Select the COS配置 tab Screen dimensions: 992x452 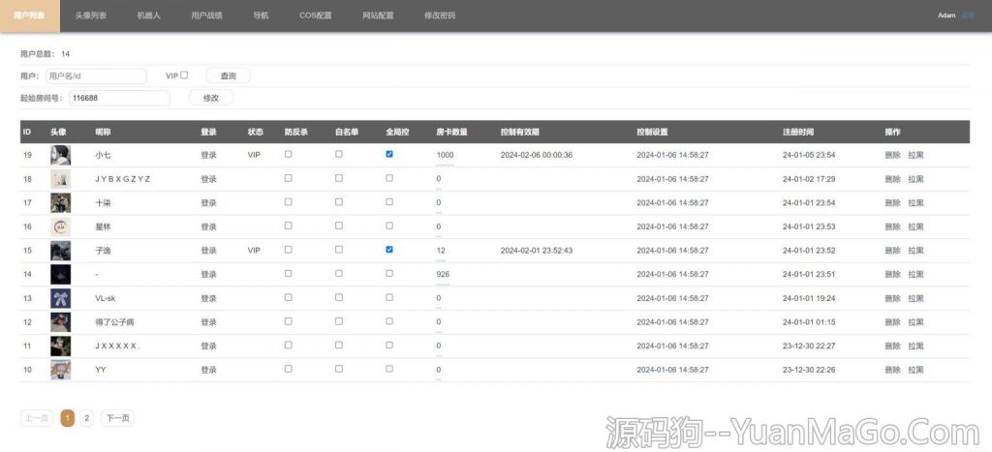pyautogui.click(x=316, y=15)
